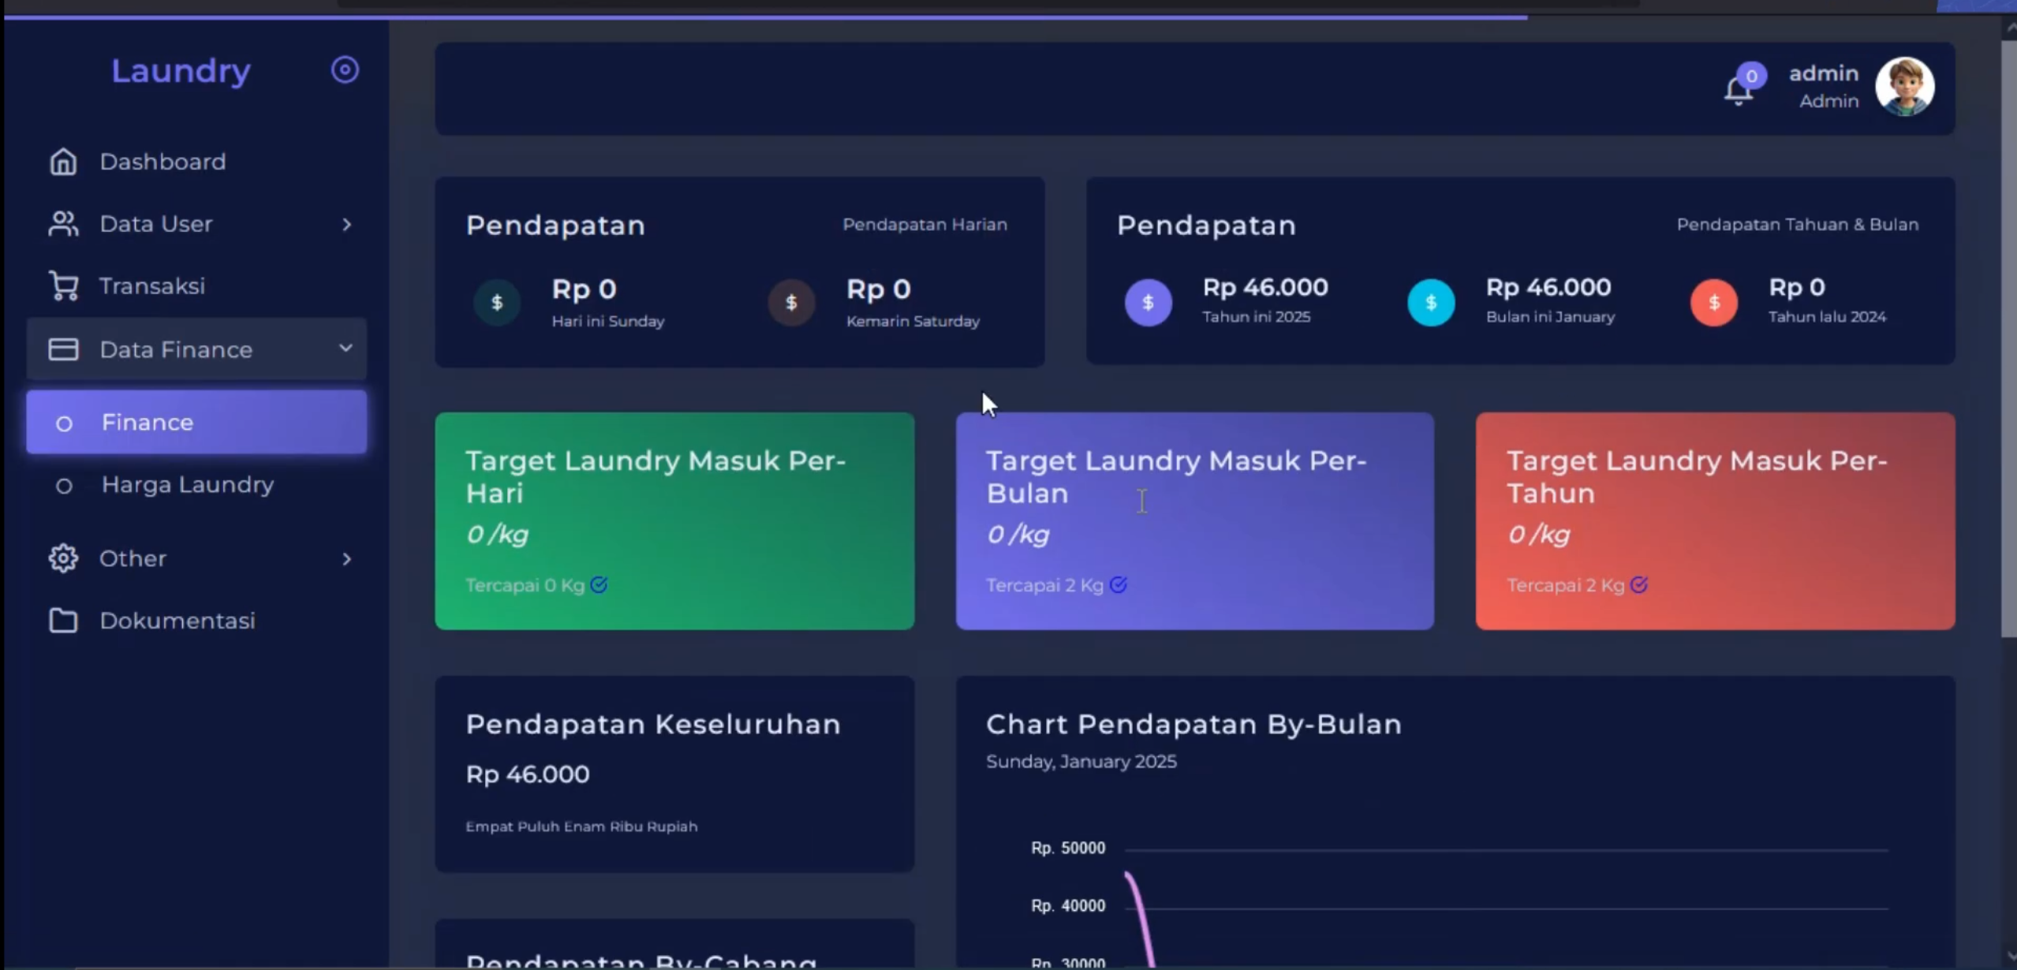2017x970 pixels.
Task: Click the Dokumentasi folder icon
Action: [63, 621]
